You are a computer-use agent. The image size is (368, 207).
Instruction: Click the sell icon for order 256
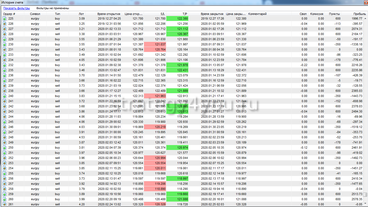coord(5,178)
